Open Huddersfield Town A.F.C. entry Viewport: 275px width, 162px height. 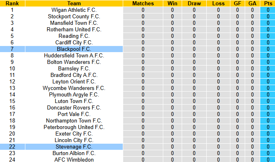(74, 55)
